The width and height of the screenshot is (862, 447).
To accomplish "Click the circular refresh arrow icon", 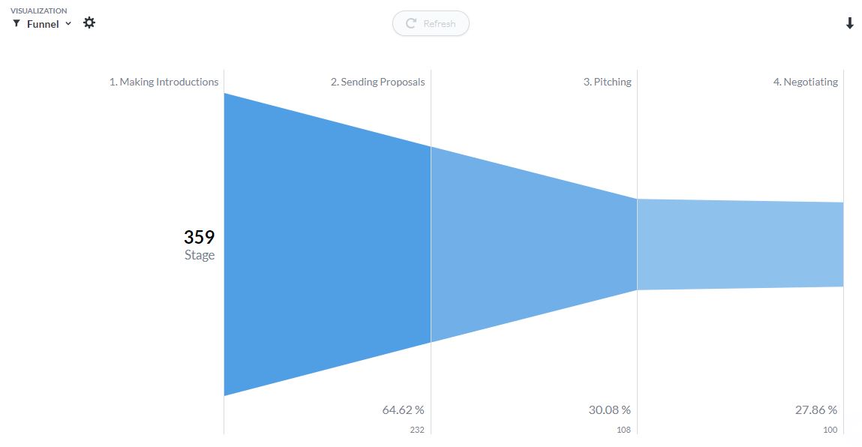I will tap(410, 24).
